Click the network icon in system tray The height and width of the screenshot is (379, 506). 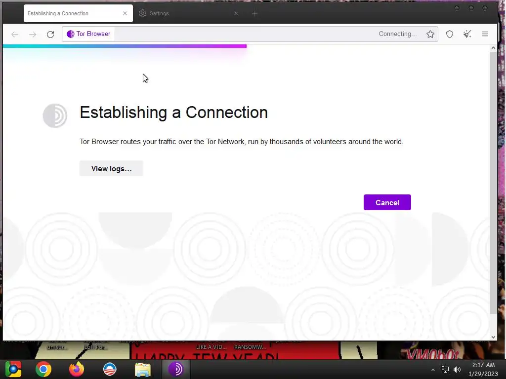pos(445,369)
